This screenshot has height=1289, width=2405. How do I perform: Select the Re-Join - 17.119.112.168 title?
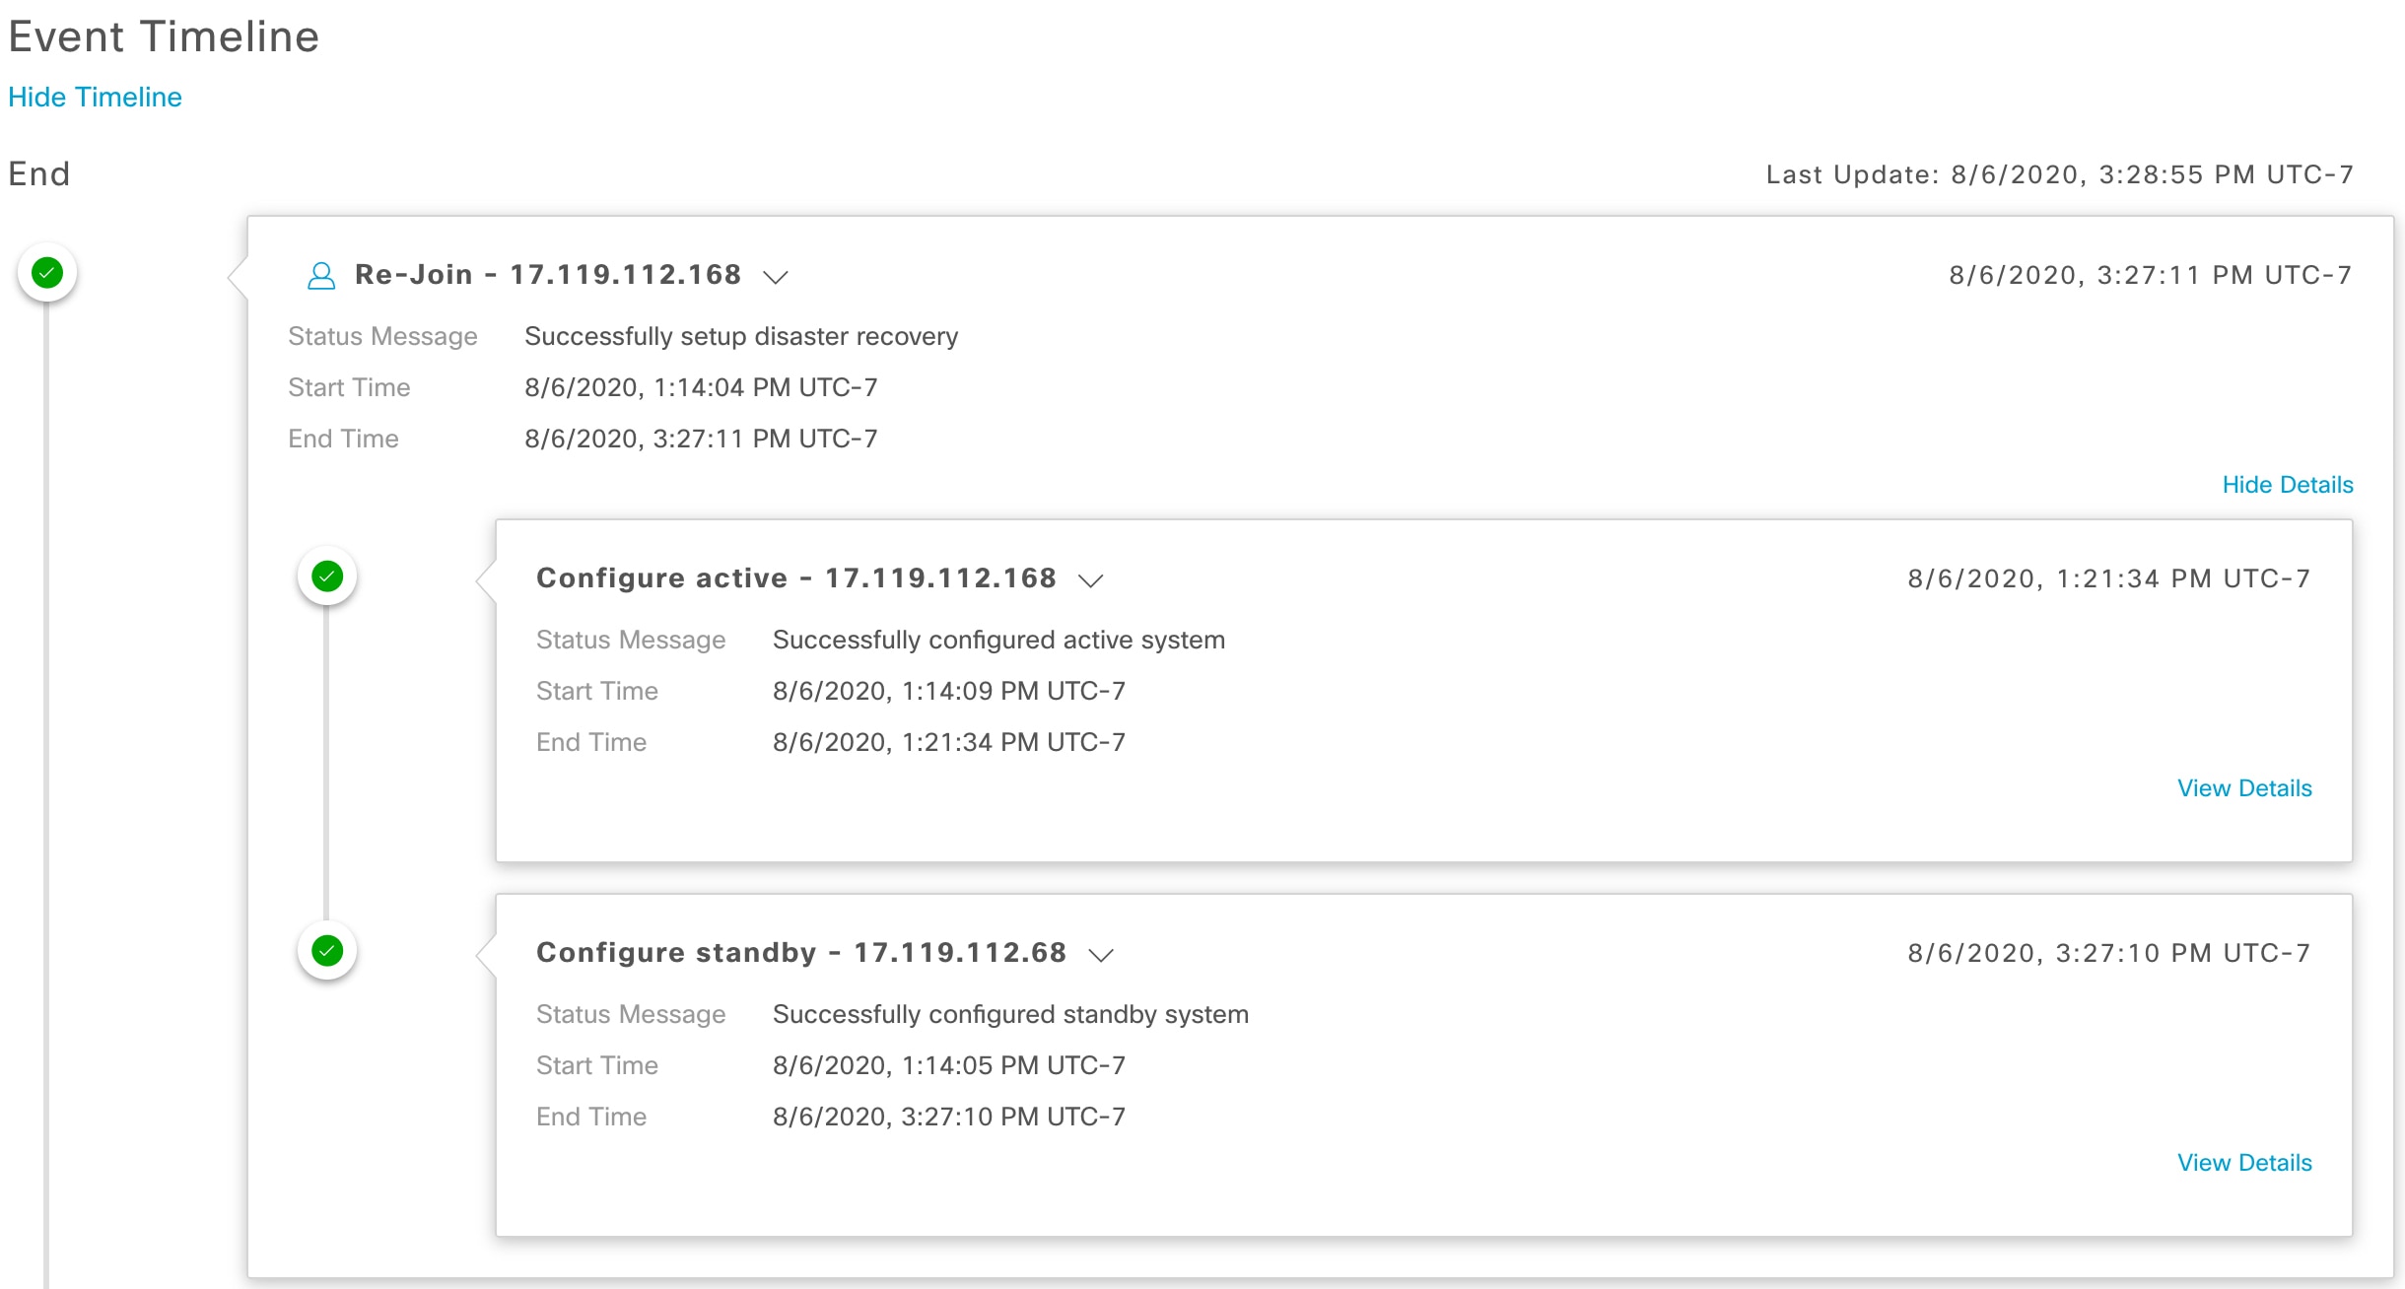[x=547, y=274]
